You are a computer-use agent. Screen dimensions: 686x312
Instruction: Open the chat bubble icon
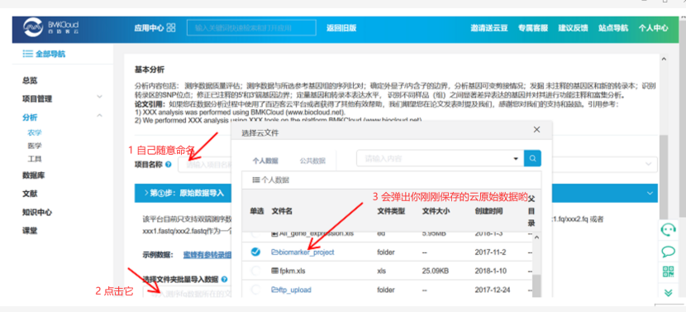[x=668, y=252]
